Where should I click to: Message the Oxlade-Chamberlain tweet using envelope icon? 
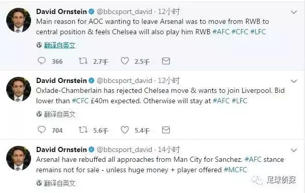click(166, 130)
